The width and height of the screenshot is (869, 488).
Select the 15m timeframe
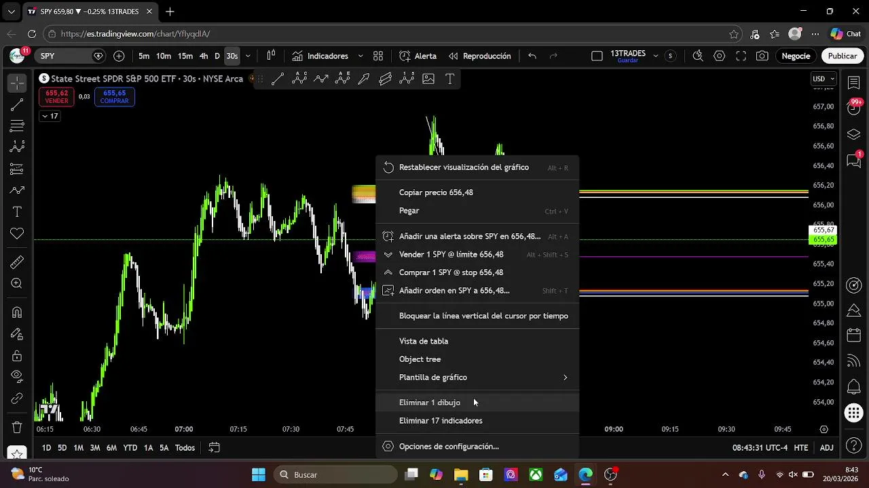(185, 56)
